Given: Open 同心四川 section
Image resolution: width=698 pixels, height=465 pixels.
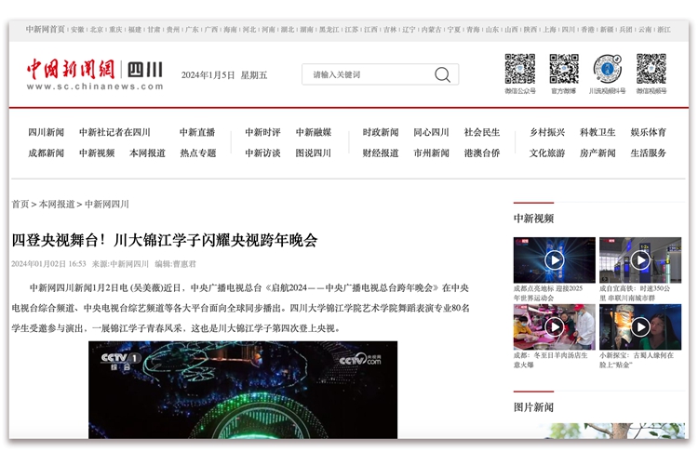Looking at the screenshot, I should coord(431,132).
